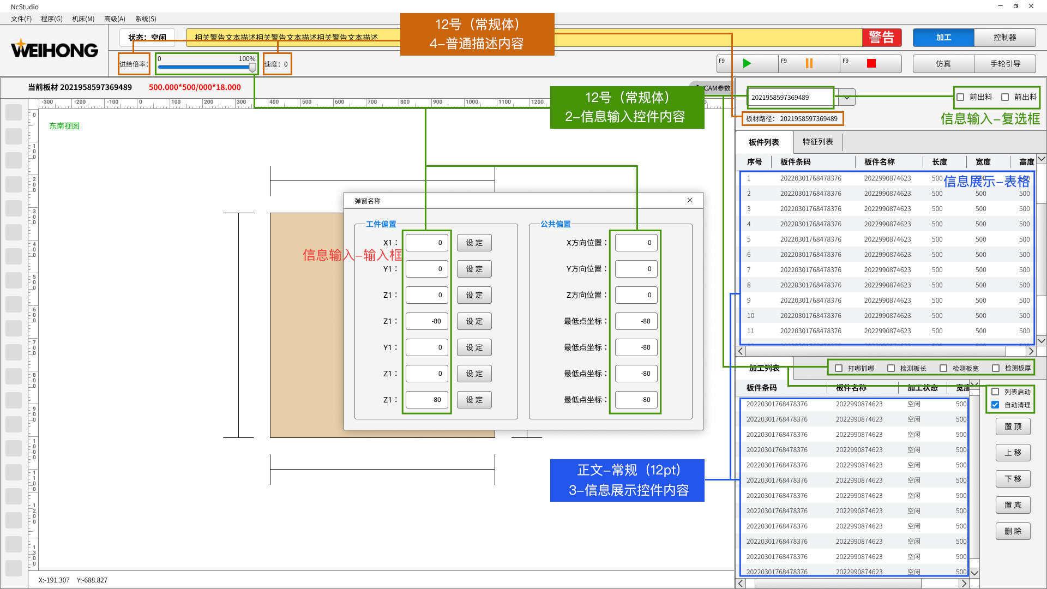Screen dimensions: 1047x589
Task: Sort by the 长度 column header
Action: [940, 162]
